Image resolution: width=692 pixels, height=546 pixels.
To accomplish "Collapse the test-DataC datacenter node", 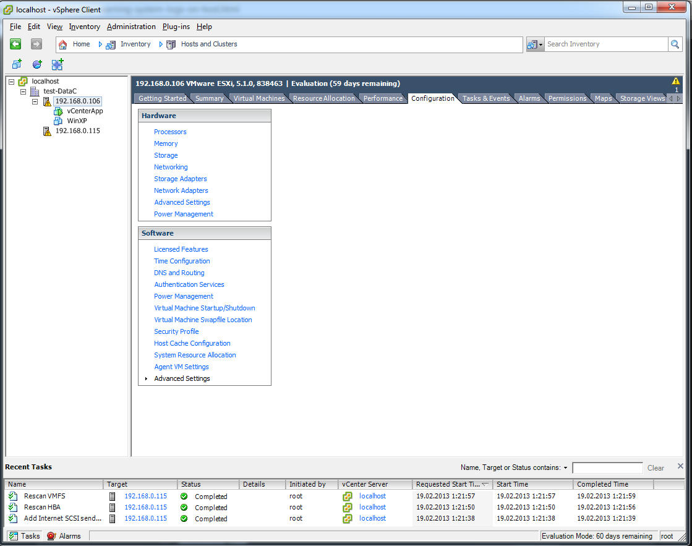I will [23, 92].
